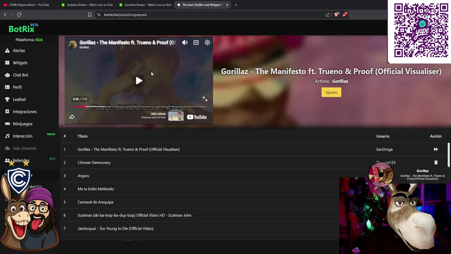Click the Brave Rewards triangle icon
Viewport: 451px width, 254px height.
click(345, 14)
